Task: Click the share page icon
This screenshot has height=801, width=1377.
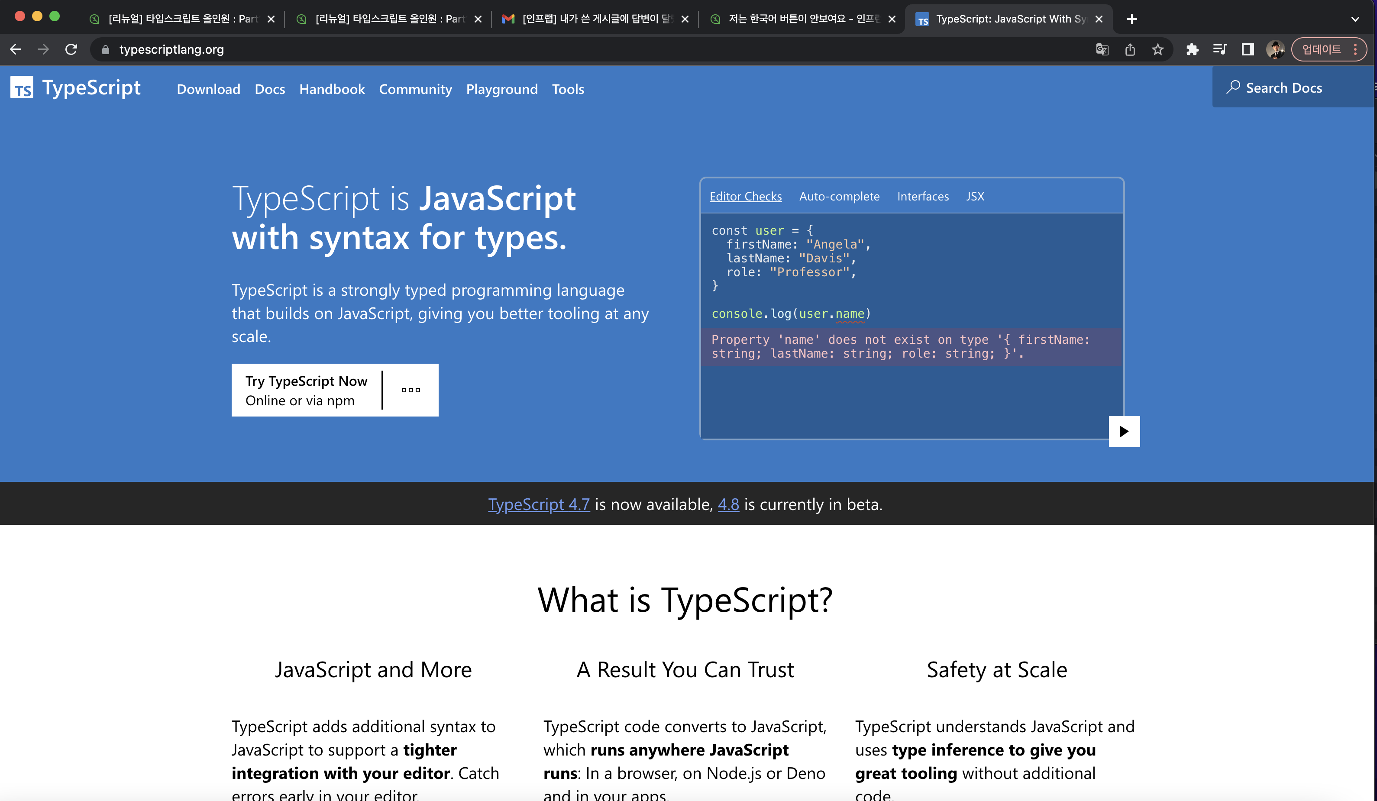Action: coord(1130,50)
